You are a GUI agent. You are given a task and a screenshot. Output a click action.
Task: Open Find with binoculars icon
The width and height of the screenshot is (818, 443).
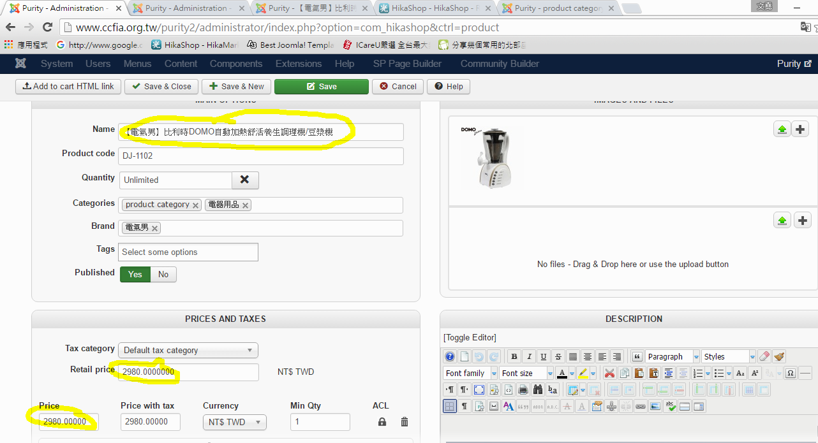pos(538,389)
